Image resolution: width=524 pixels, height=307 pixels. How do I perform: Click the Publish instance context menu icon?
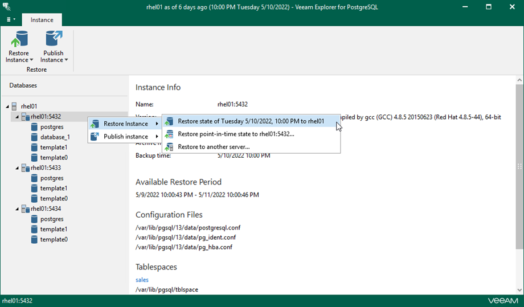(95, 136)
